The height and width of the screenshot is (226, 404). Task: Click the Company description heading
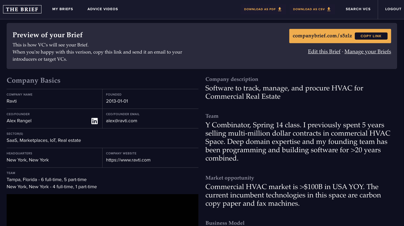coord(232,79)
